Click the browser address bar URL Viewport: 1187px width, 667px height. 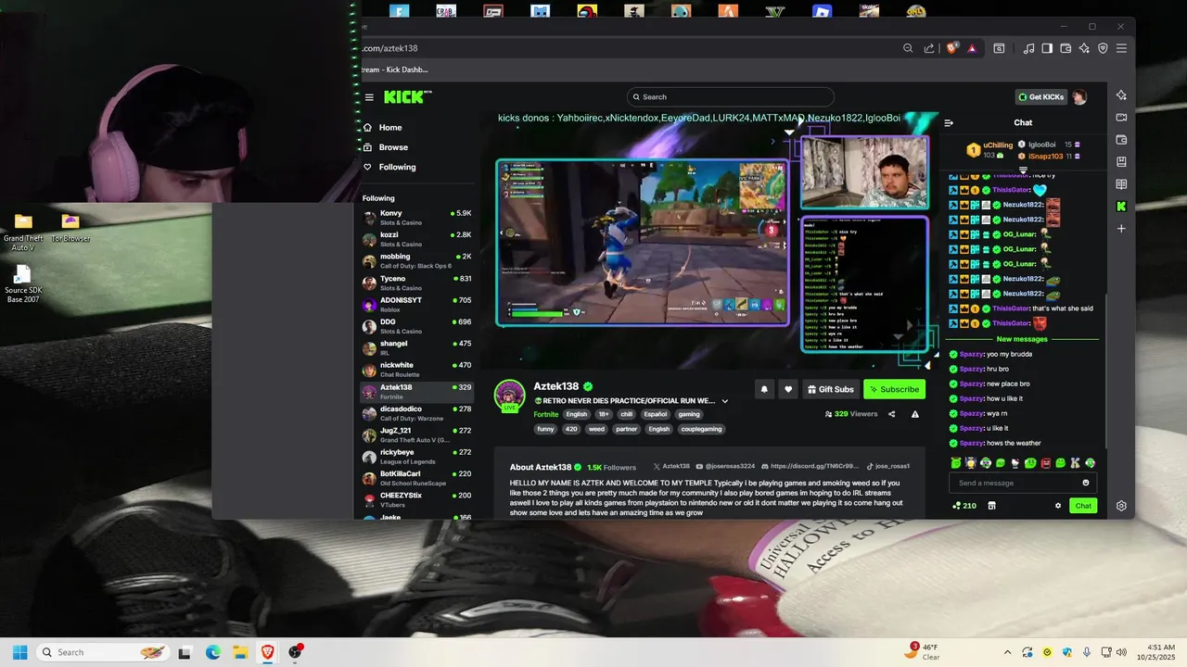[389, 48]
